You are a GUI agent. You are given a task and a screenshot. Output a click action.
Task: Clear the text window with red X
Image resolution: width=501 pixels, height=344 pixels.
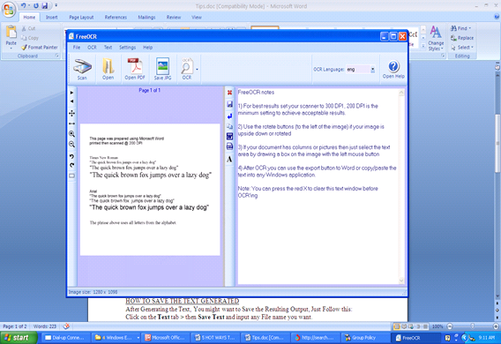229,93
